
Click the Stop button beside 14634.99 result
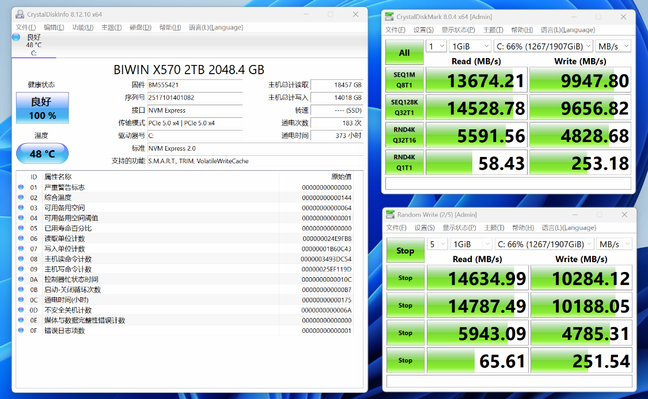(406, 278)
